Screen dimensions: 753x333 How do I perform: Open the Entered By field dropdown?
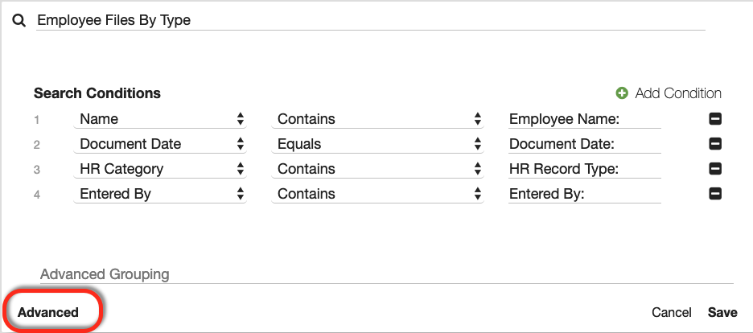(161, 194)
